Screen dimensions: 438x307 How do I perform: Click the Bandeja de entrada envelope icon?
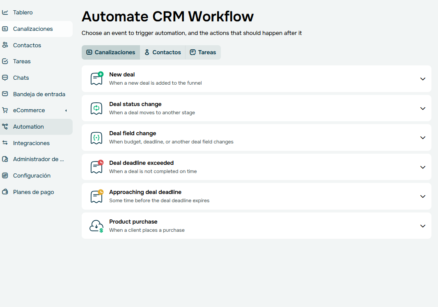(x=5, y=94)
